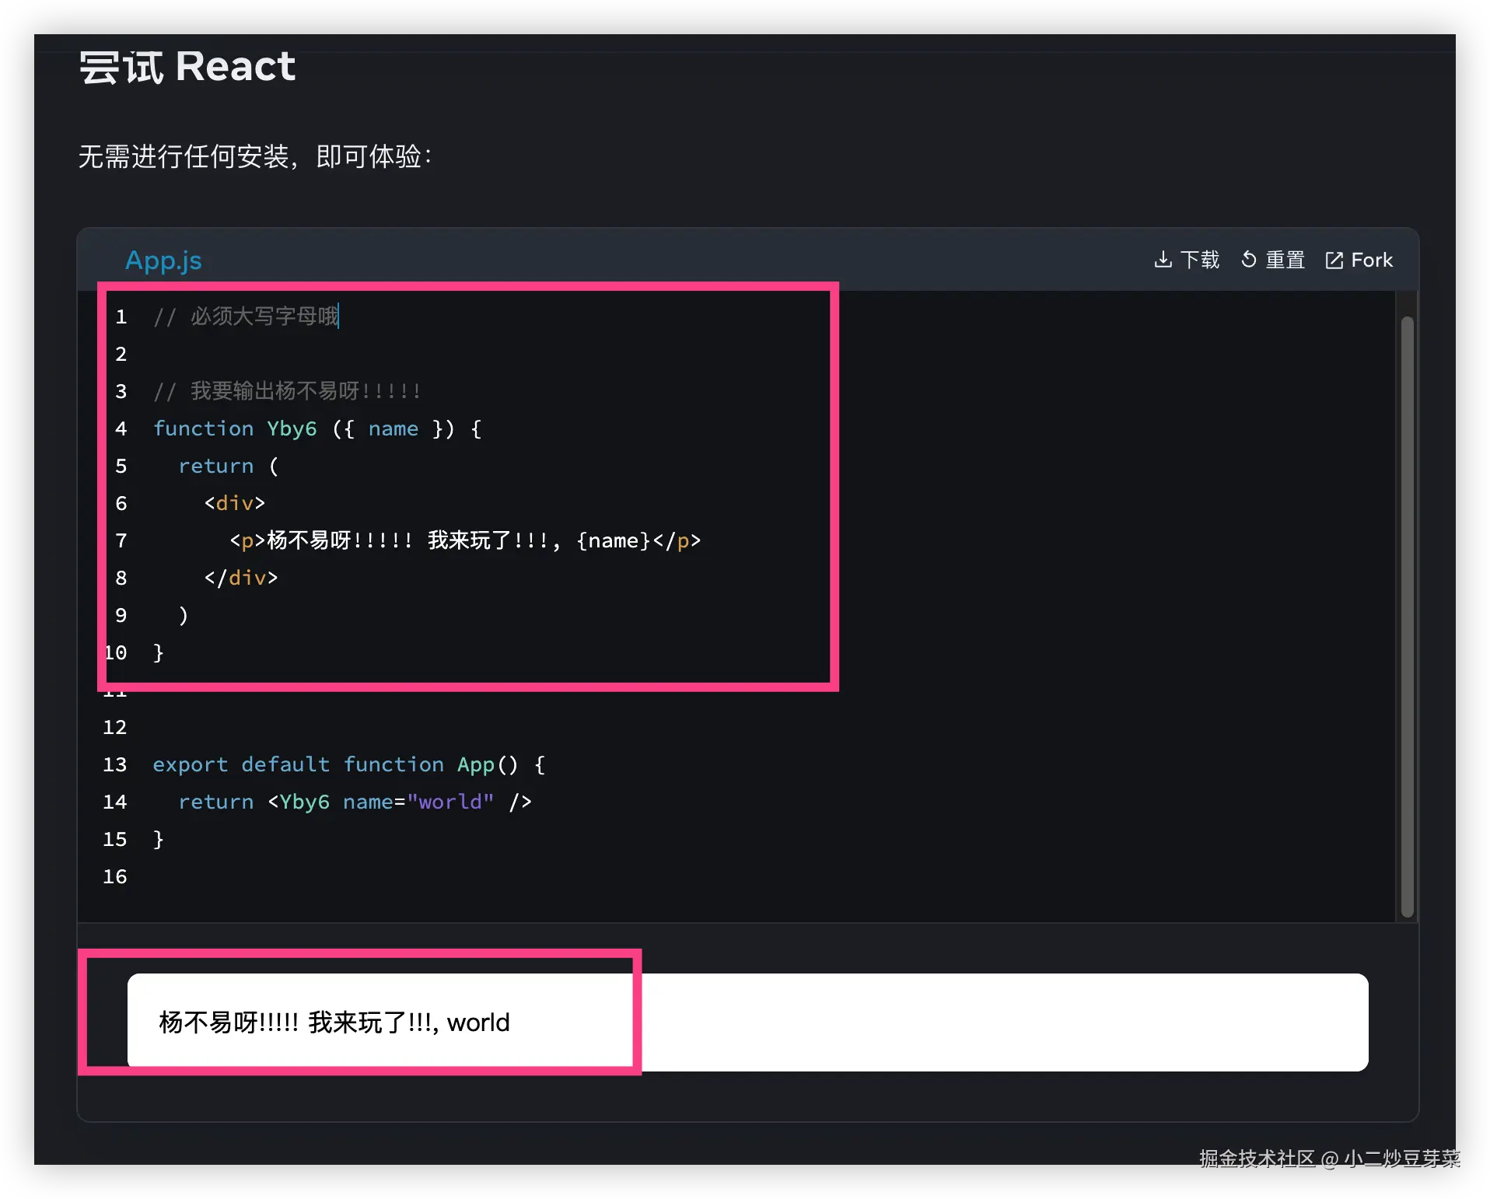Click the text 无需进行任何安装，即可体验：
This screenshot has width=1490, height=1199.
point(255,156)
